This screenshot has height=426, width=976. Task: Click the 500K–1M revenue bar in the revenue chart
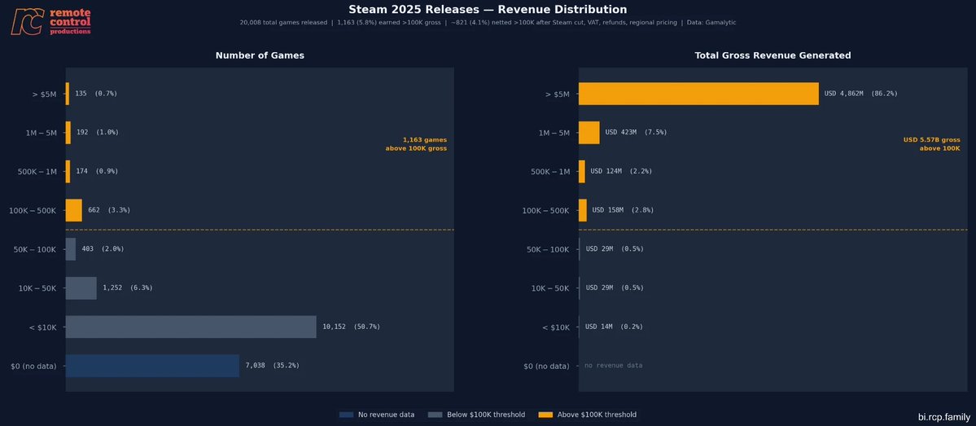pos(582,171)
